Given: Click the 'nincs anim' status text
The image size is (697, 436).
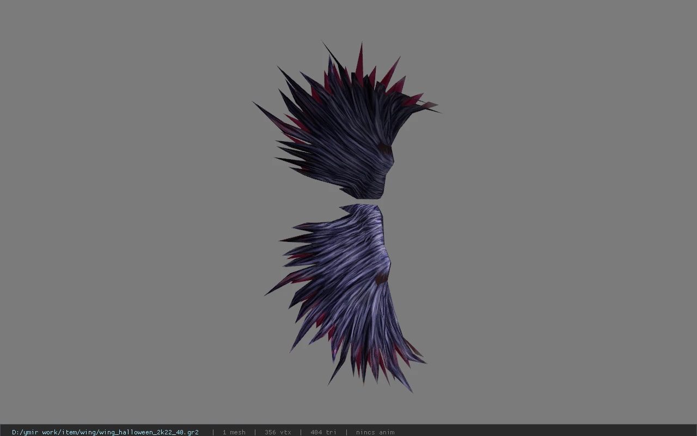Looking at the screenshot, I should coord(375,432).
